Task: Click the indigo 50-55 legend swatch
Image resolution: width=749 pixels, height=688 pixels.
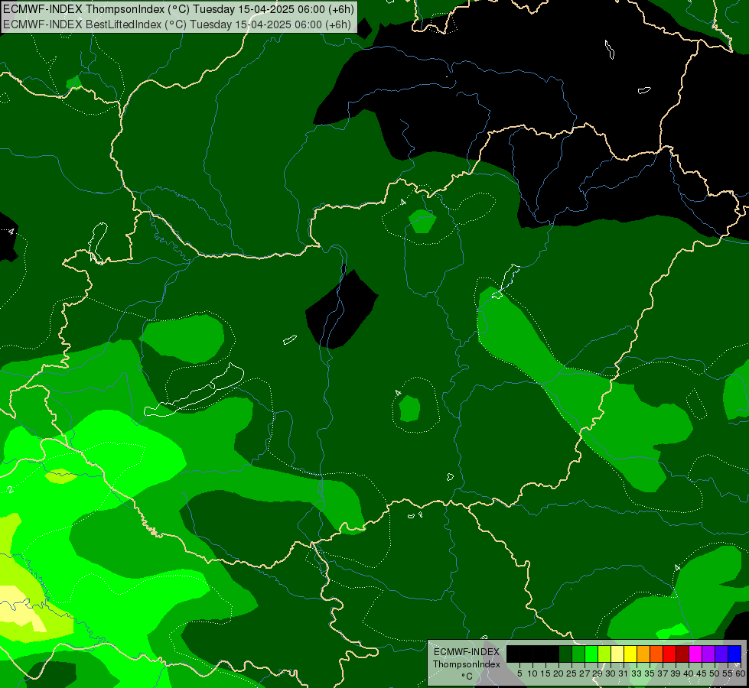Action: point(721,654)
